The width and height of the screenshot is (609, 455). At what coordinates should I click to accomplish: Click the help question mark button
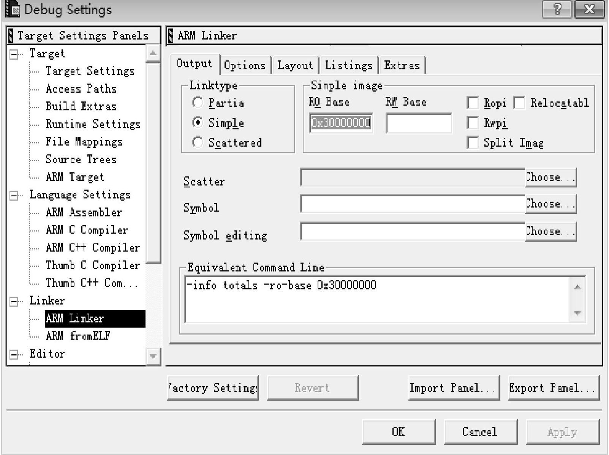557,9
